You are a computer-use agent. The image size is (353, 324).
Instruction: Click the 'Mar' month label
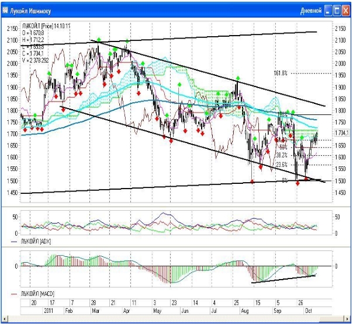95,311
